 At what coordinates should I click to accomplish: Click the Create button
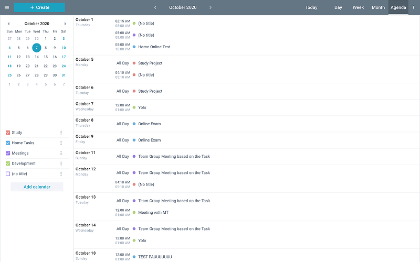(39, 7)
